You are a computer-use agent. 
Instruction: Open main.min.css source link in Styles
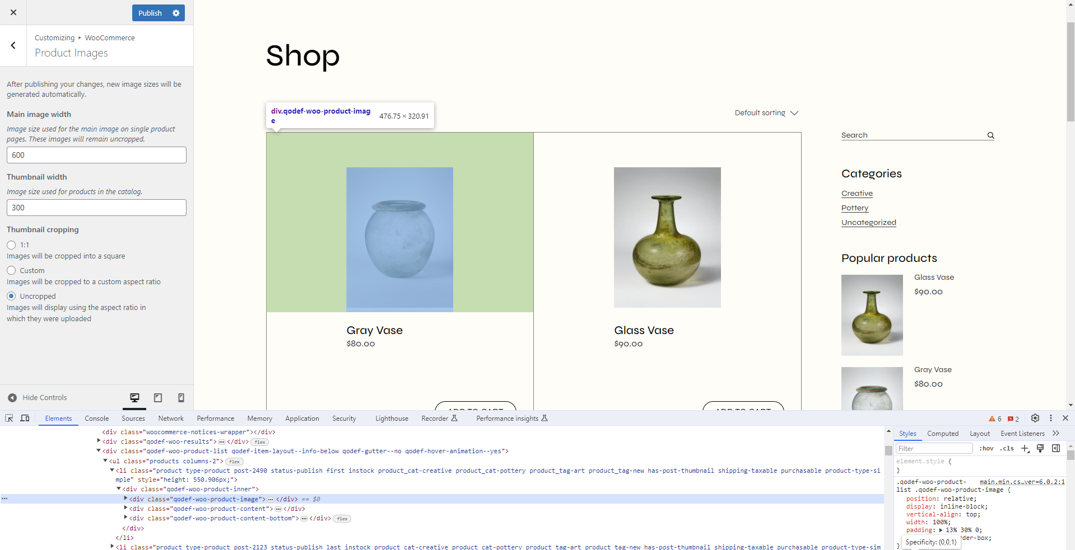click(x=1022, y=482)
